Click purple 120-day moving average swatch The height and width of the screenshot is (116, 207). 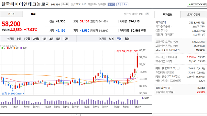[21, 48]
